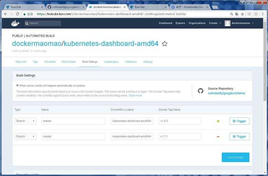Open a new browser tab
The height and width of the screenshot is (176, 268).
(215, 7)
